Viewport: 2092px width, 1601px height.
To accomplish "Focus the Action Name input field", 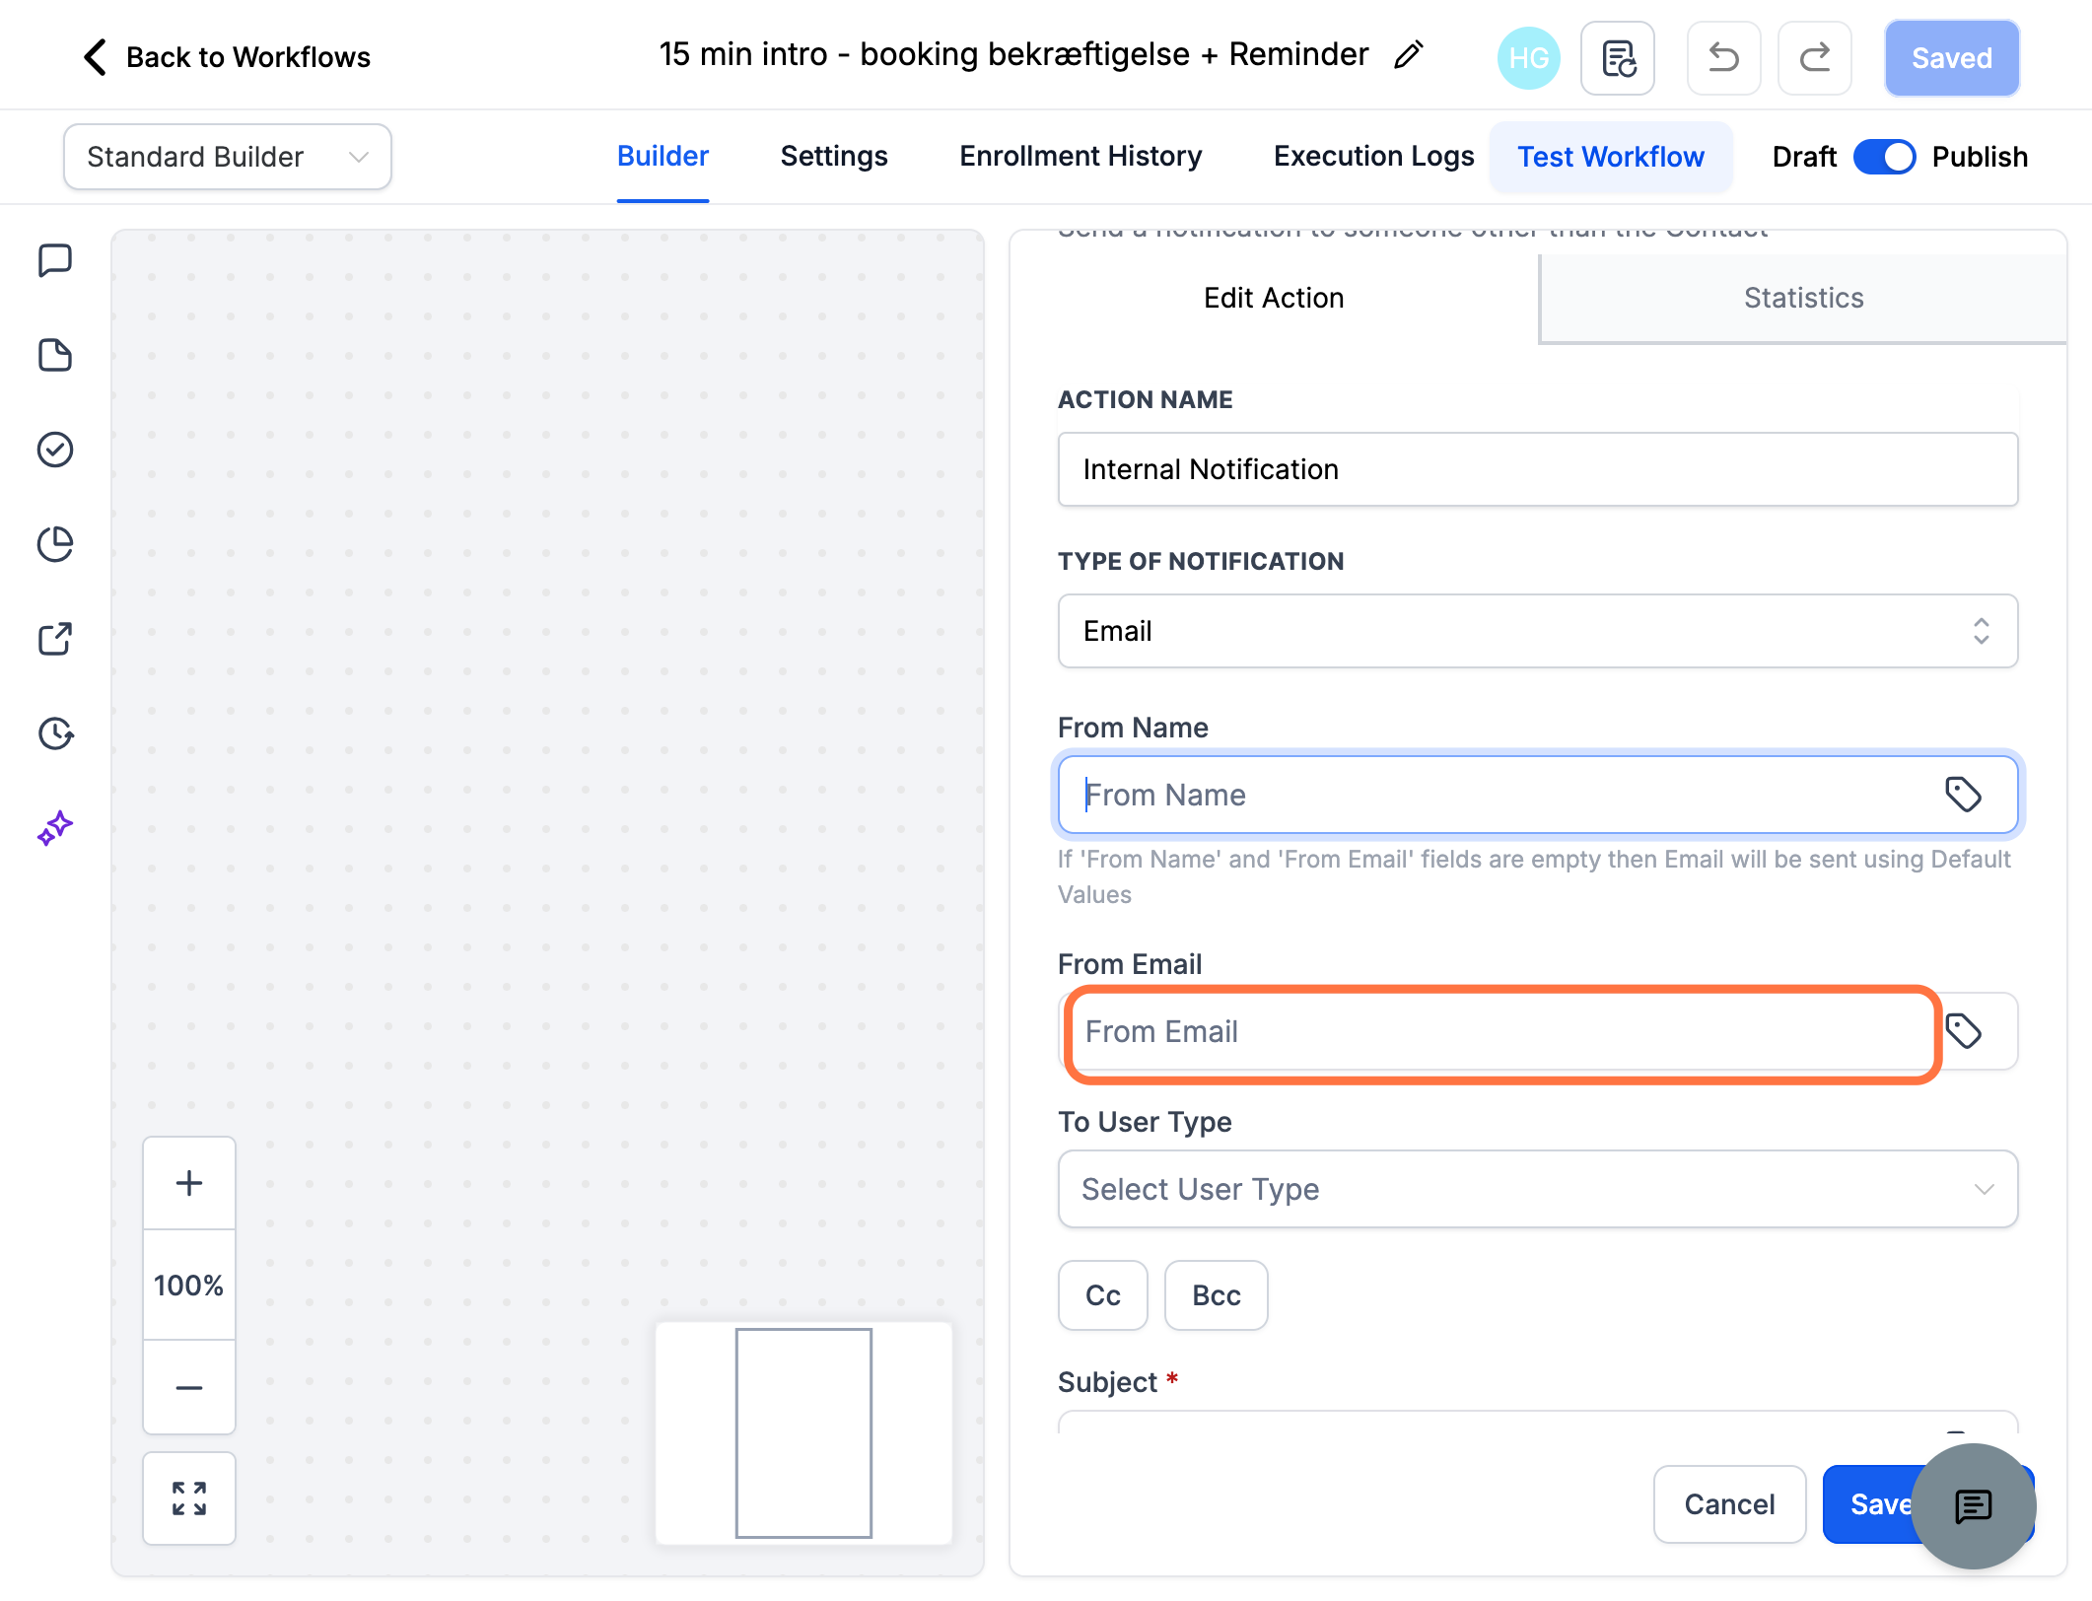I will 1538,469.
